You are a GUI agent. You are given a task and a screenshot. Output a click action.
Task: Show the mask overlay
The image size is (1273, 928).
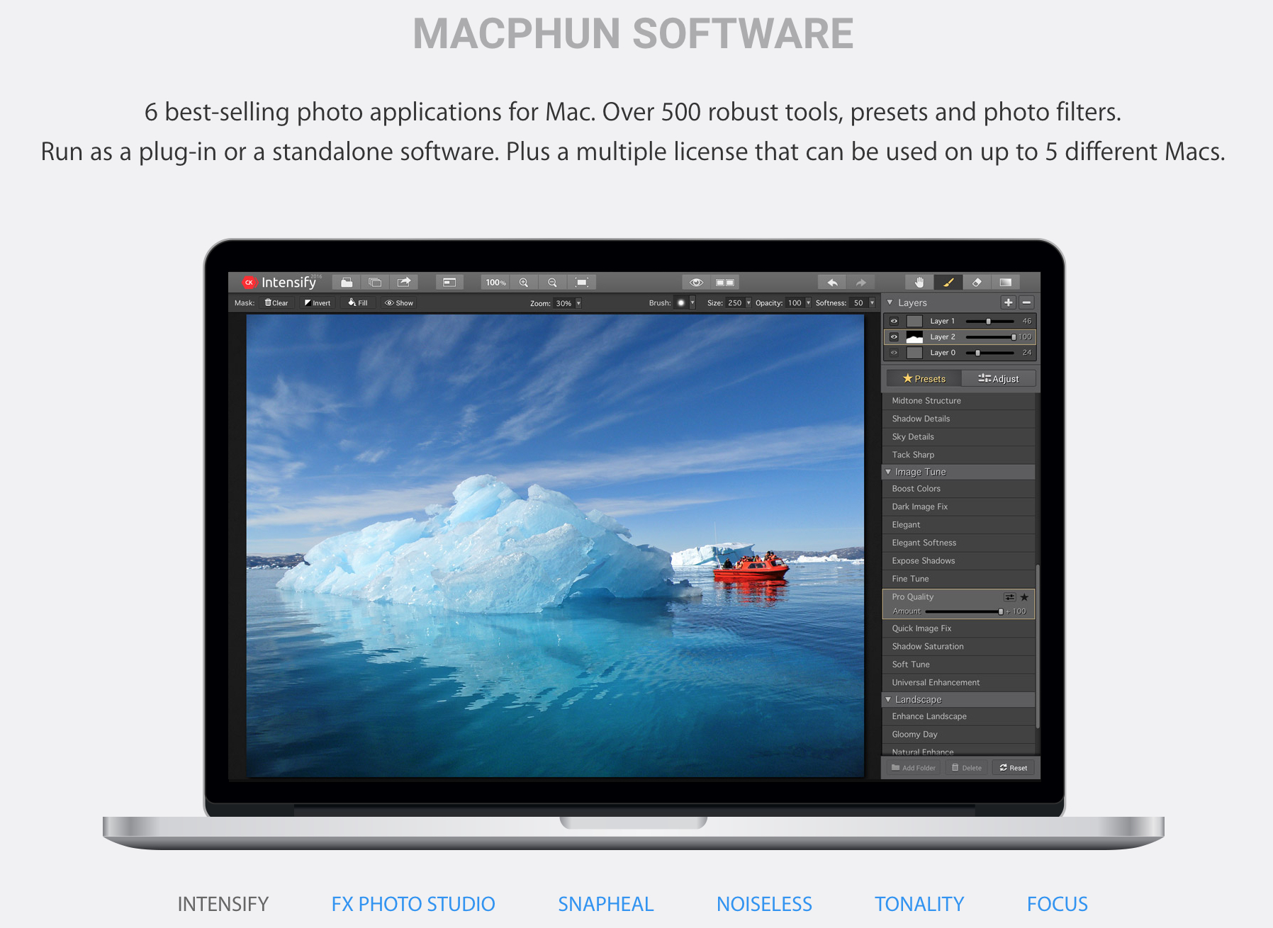point(399,302)
